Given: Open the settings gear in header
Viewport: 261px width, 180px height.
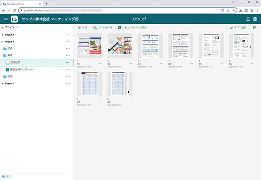Looking at the screenshot, I should [255, 19].
